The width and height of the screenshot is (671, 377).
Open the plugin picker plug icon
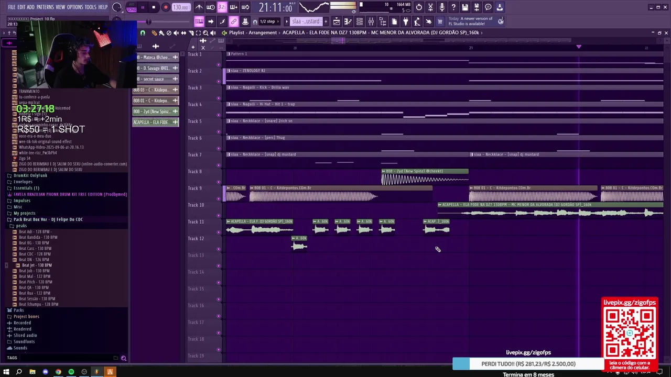click(405, 21)
